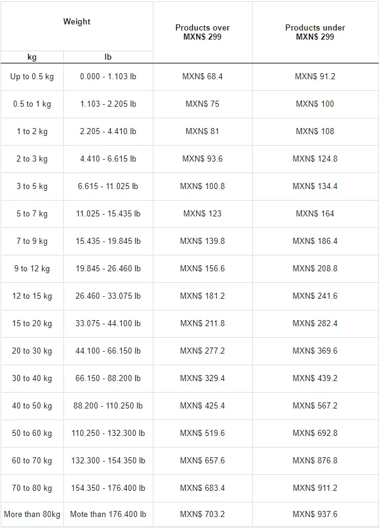Select the lb sub-header cell
380x528 pixels.
pos(108,57)
